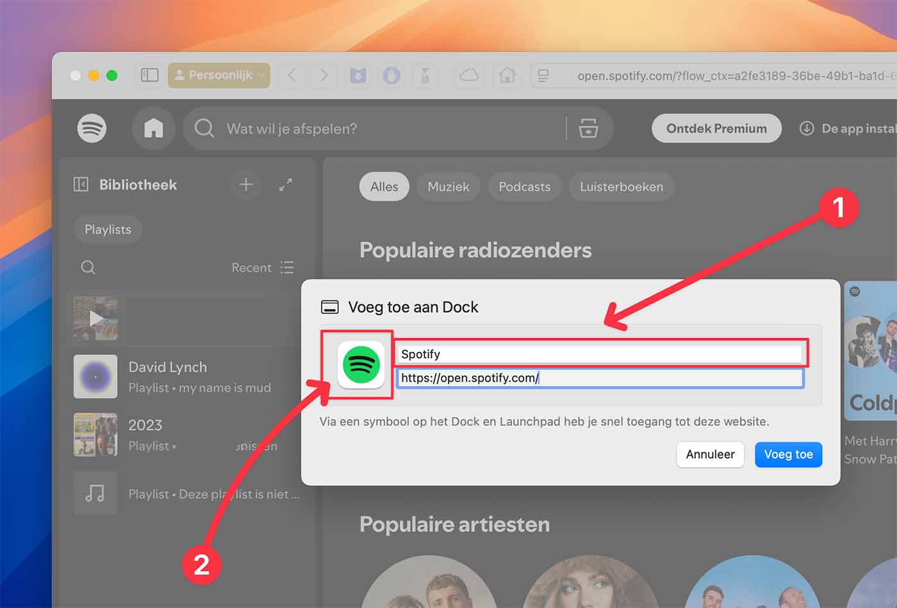The height and width of the screenshot is (608, 897).
Task: Open the David Lynch playlist
Action: (x=187, y=377)
